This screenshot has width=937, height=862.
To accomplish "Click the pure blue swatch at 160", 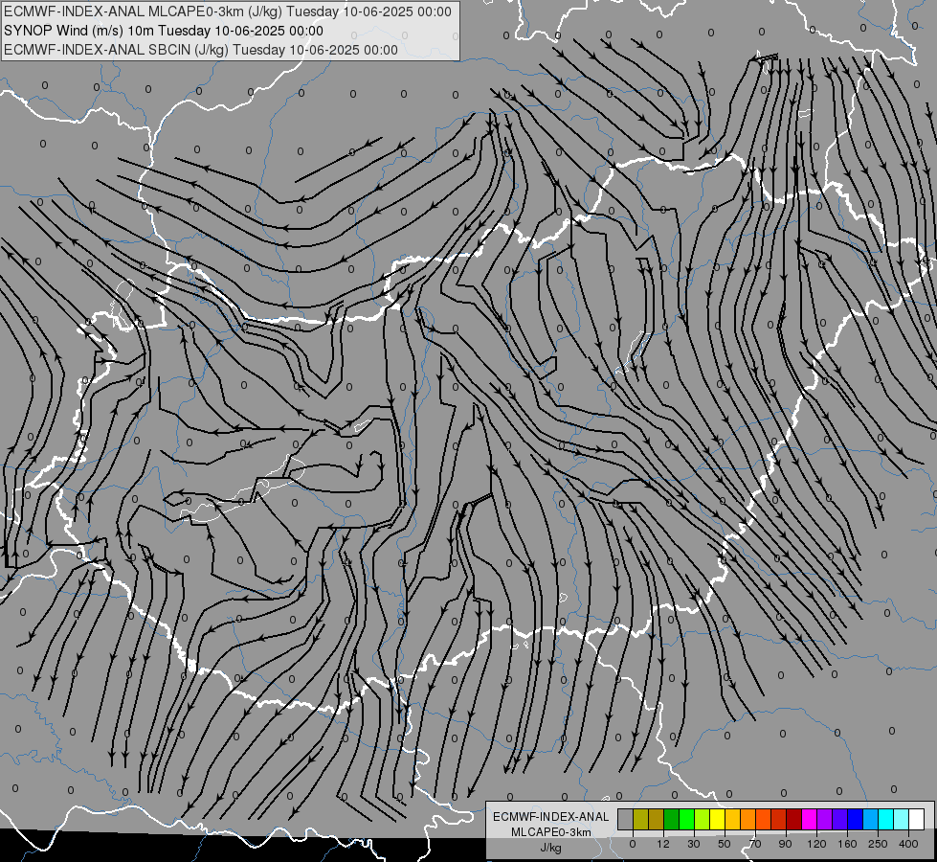I will 856,819.
